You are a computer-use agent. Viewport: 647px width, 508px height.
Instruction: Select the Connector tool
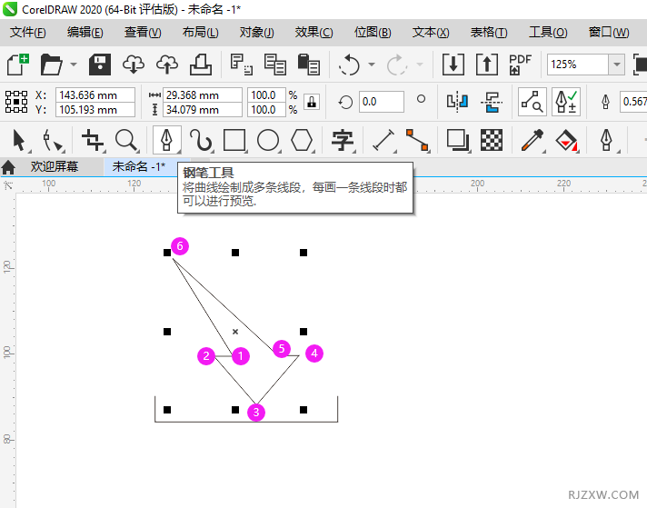(x=417, y=140)
